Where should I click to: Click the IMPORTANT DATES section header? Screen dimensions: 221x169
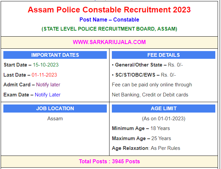point(55,55)
